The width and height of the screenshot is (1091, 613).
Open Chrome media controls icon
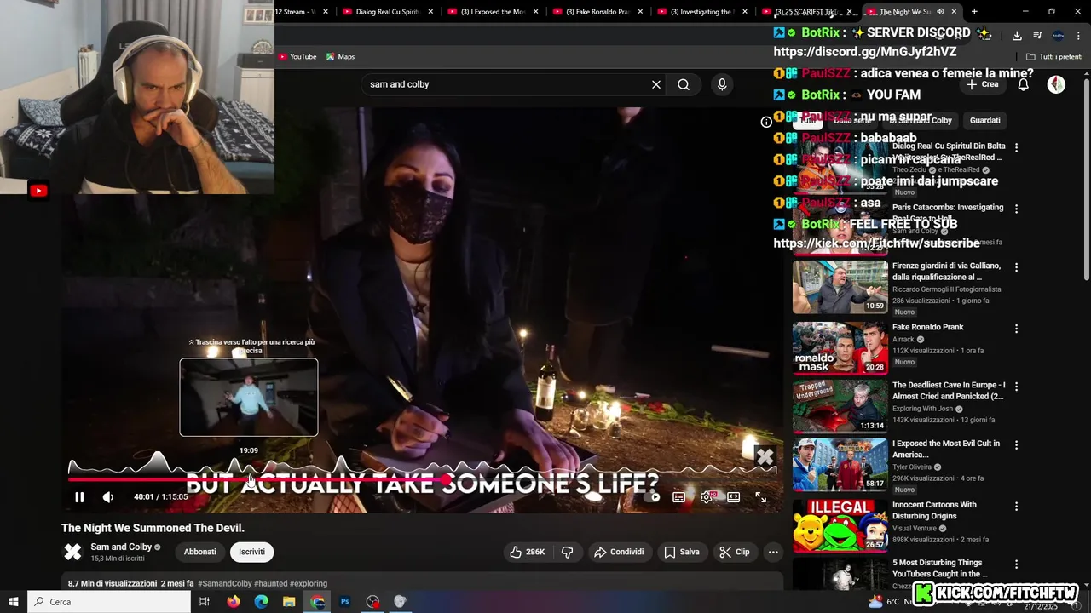click(1037, 35)
